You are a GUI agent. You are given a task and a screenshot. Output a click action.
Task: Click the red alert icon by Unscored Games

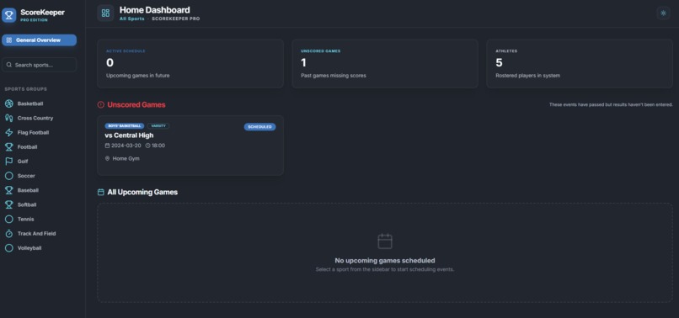click(101, 104)
